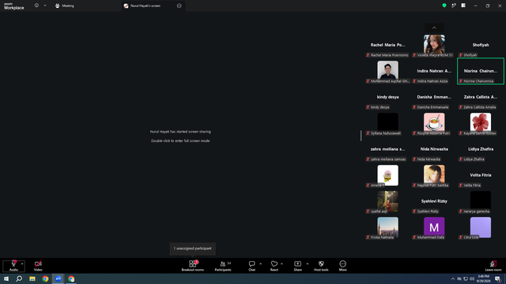This screenshot has height=284, width=506.
Task: Select Velita Fitria's tile
Action: pos(481,175)
